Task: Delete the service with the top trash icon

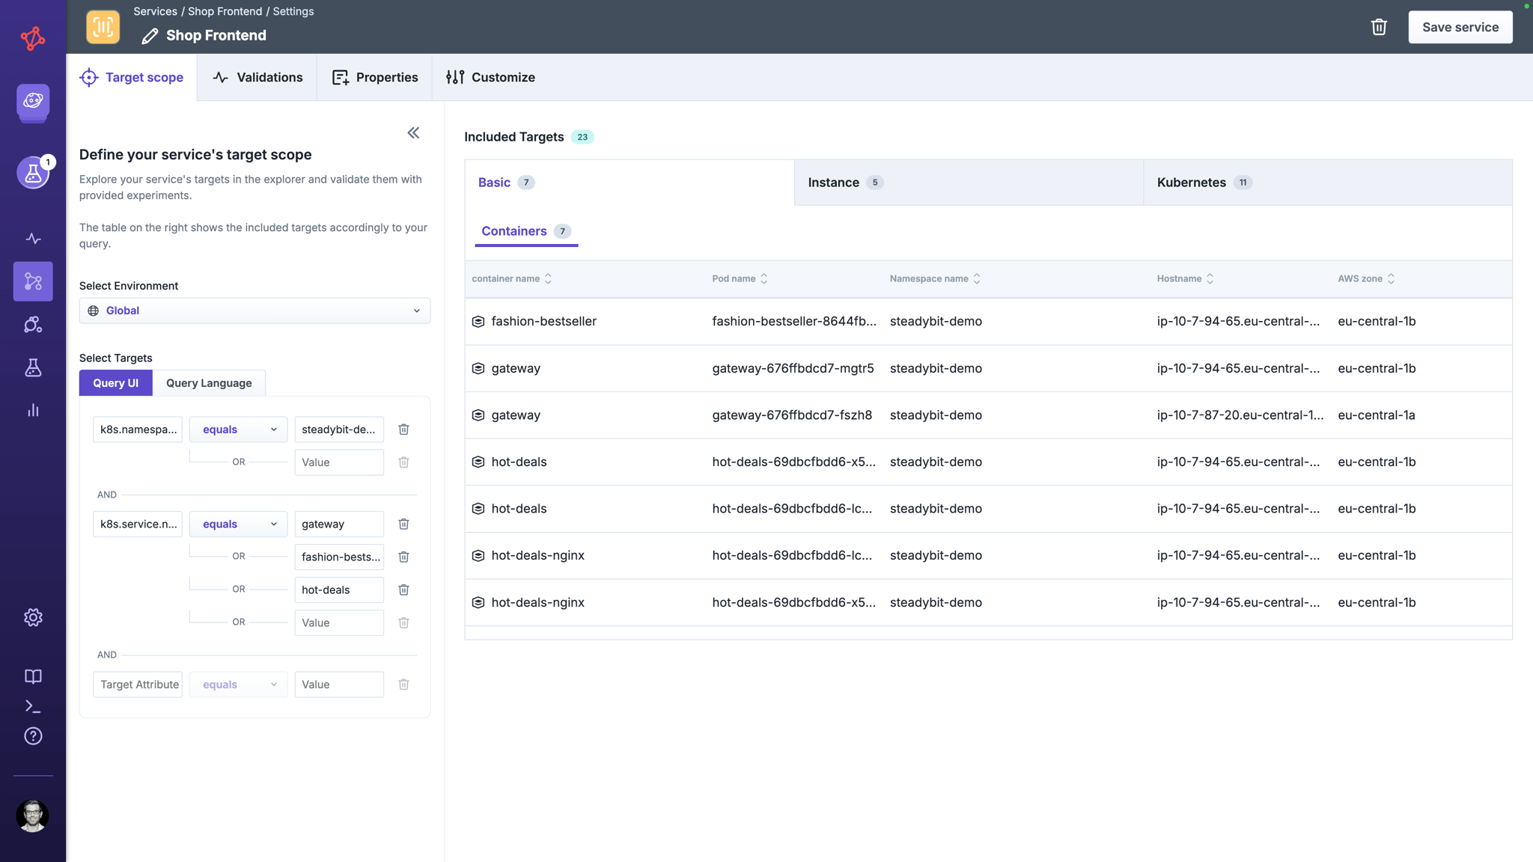Action: coord(1379,27)
